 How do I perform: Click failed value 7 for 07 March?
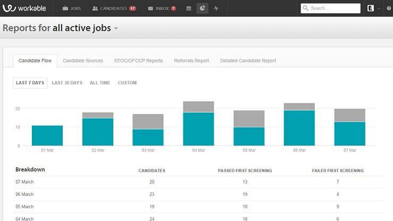pyautogui.click(x=338, y=182)
